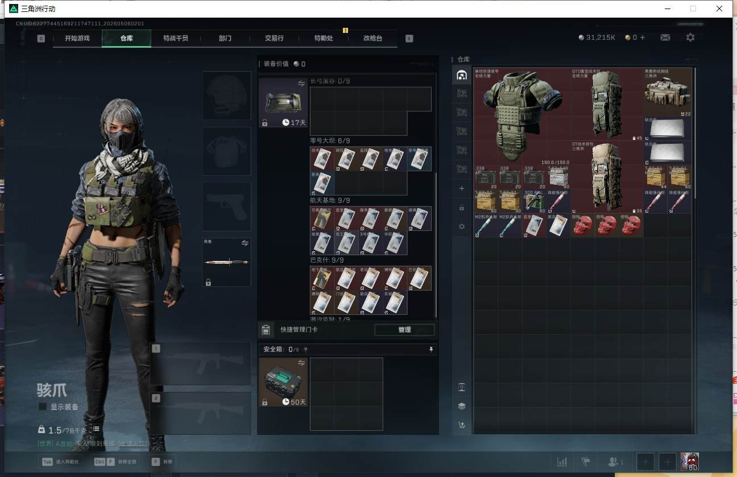
Task: Open the bar chart statistics icon
Action: 562,462
